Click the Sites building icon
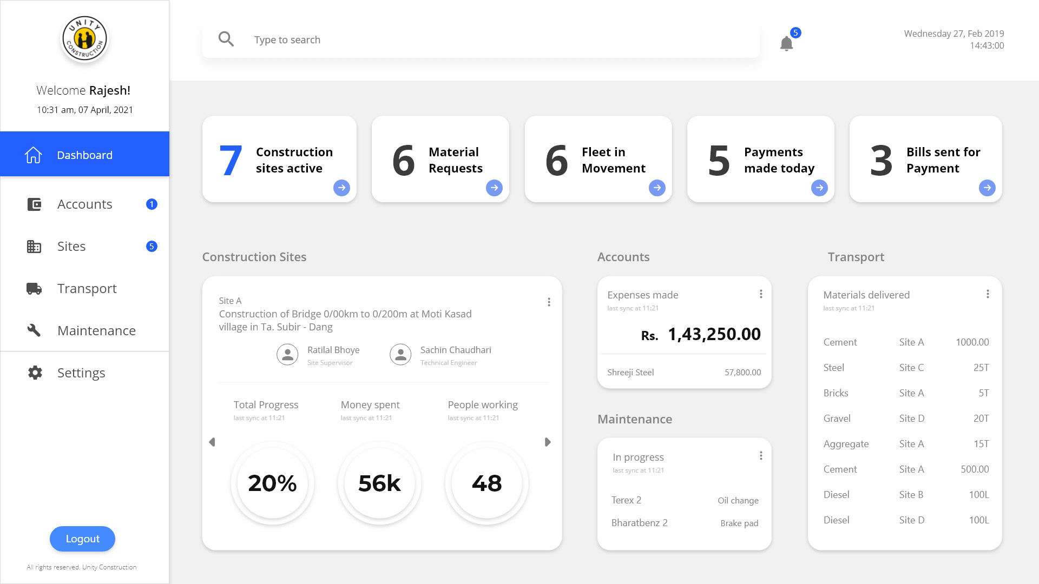 [34, 247]
